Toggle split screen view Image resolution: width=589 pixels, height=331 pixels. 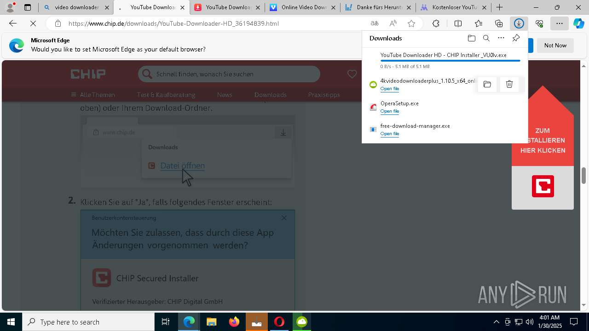pyautogui.click(x=458, y=23)
